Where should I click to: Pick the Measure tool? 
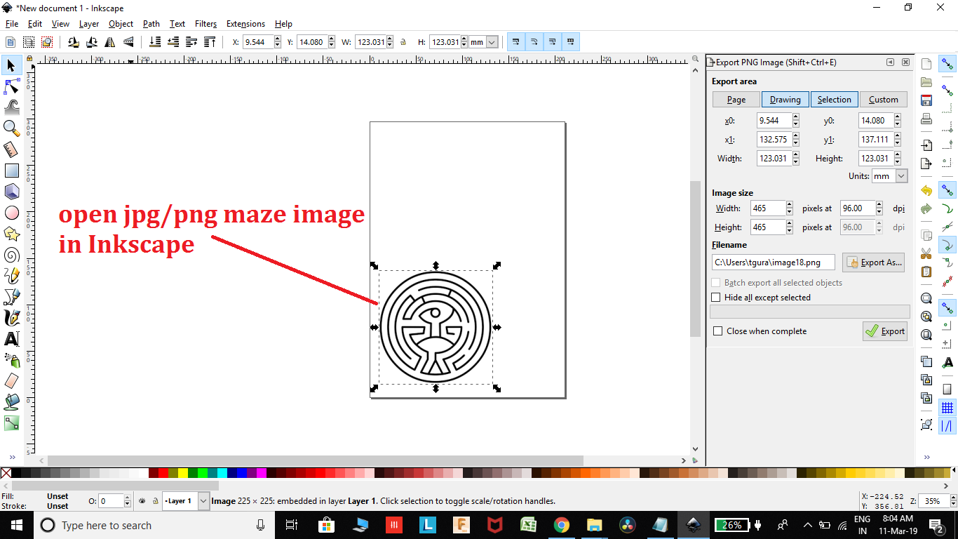(x=12, y=149)
